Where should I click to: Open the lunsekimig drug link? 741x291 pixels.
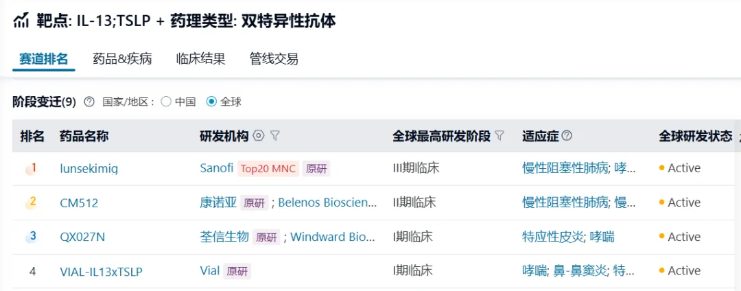click(x=89, y=168)
